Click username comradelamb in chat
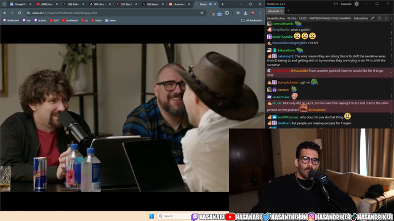The image size is (394, 221). (x=283, y=24)
